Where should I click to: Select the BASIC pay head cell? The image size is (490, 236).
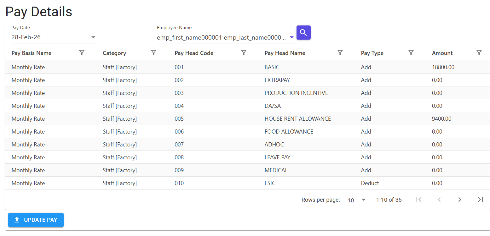[x=272, y=67]
